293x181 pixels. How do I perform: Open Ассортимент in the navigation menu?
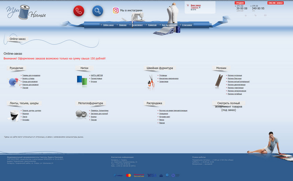pos(138,25)
